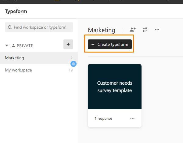Open My workspace from the sidebar
This screenshot has width=183, height=143.
pyautogui.click(x=18, y=70)
